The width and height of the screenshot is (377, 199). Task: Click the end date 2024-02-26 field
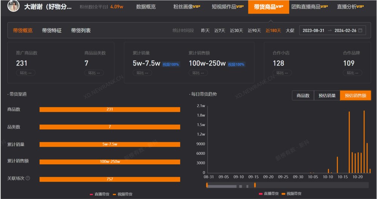(345, 31)
